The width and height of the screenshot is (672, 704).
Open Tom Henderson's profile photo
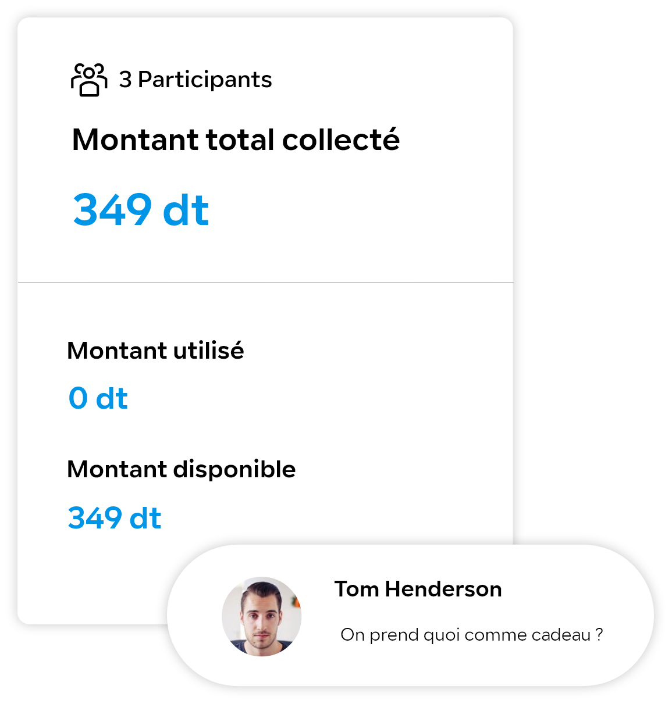(x=262, y=617)
